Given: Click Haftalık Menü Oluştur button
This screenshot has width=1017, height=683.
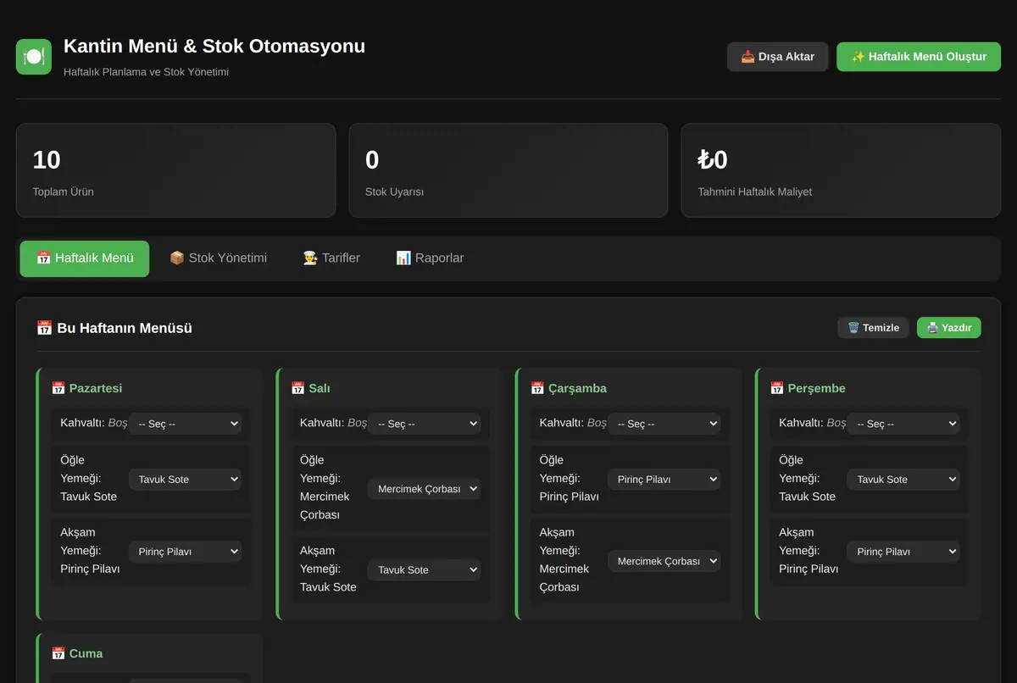Looking at the screenshot, I should click(x=919, y=57).
